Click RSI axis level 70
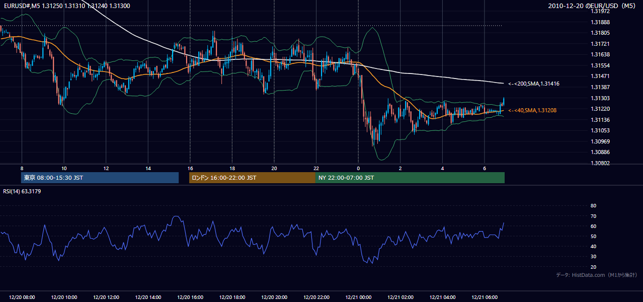Screen dimensions: 643x302 [x=593, y=216]
